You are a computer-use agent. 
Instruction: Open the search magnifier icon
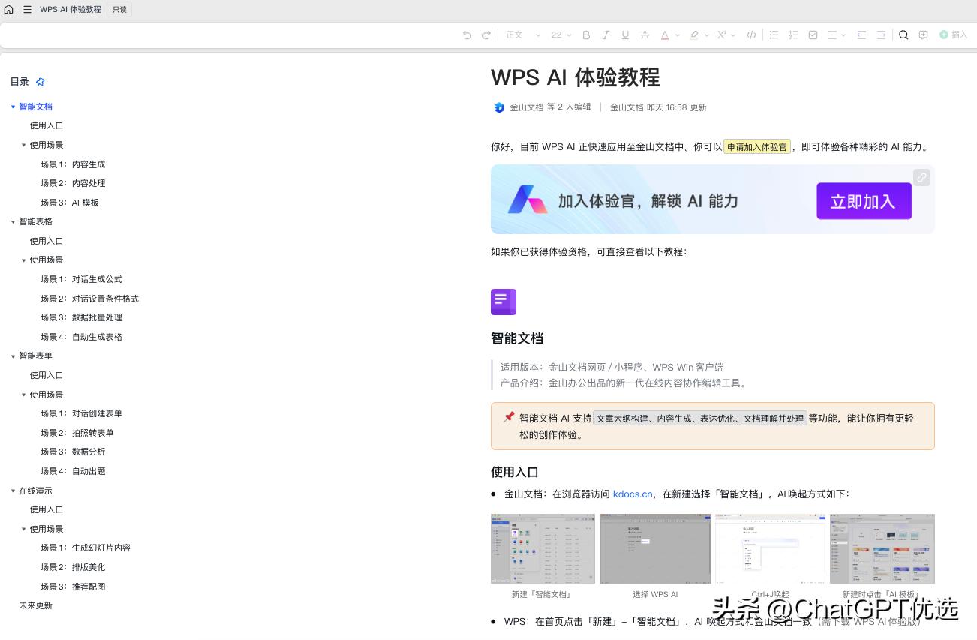click(x=903, y=35)
